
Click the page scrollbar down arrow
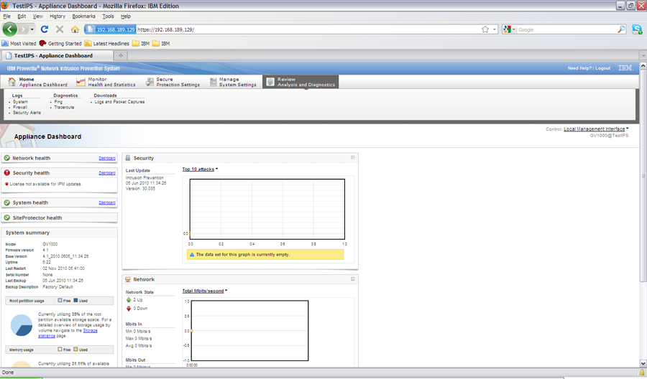point(643,363)
